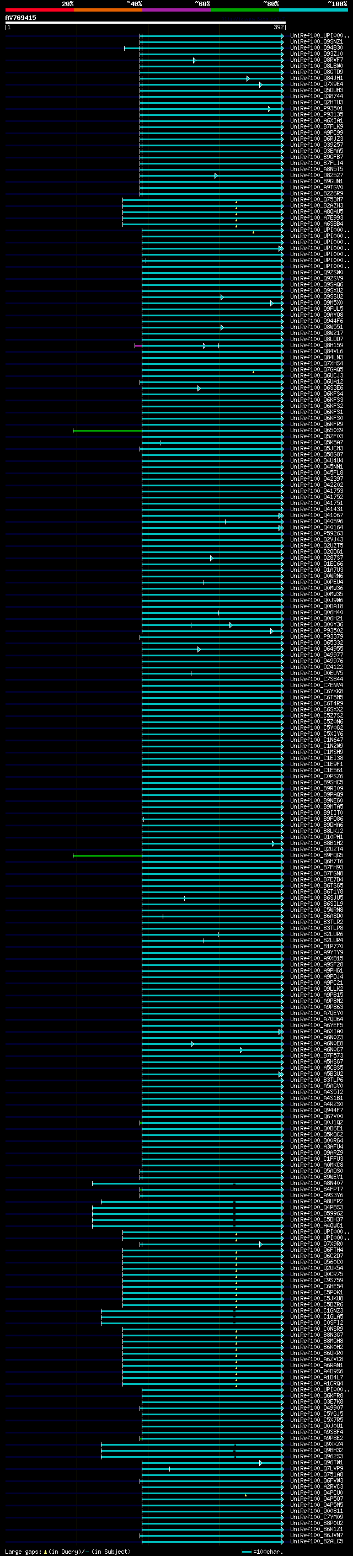Select hit label UniRef100_O82527
This screenshot has height=1556, width=353.
point(316,175)
